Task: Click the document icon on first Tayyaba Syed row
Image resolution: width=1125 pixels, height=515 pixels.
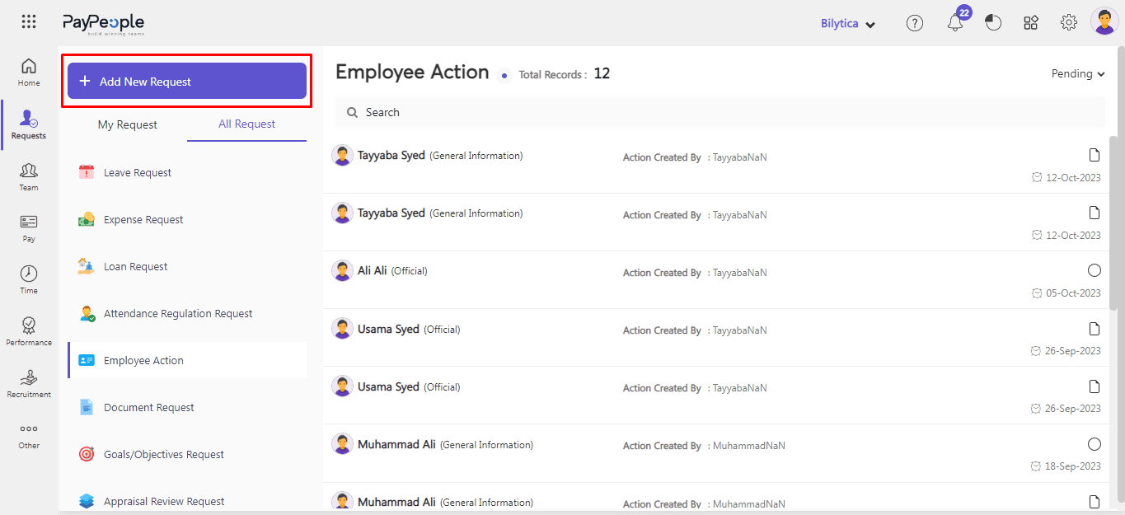Action: [1095, 155]
